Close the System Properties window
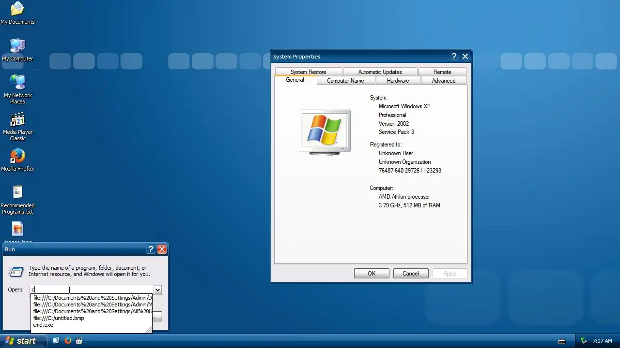 pos(465,57)
